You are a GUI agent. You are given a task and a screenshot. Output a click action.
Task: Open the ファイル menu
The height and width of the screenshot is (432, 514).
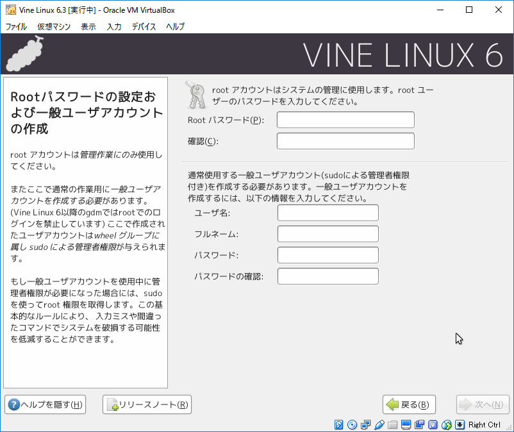[x=16, y=26]
